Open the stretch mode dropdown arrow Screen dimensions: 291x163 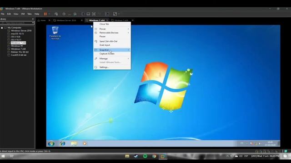click(119, 14)
